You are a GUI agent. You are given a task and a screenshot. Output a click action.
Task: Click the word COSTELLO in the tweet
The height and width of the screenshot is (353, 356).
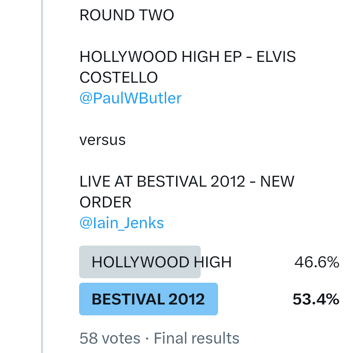click(x=119, y=77)
